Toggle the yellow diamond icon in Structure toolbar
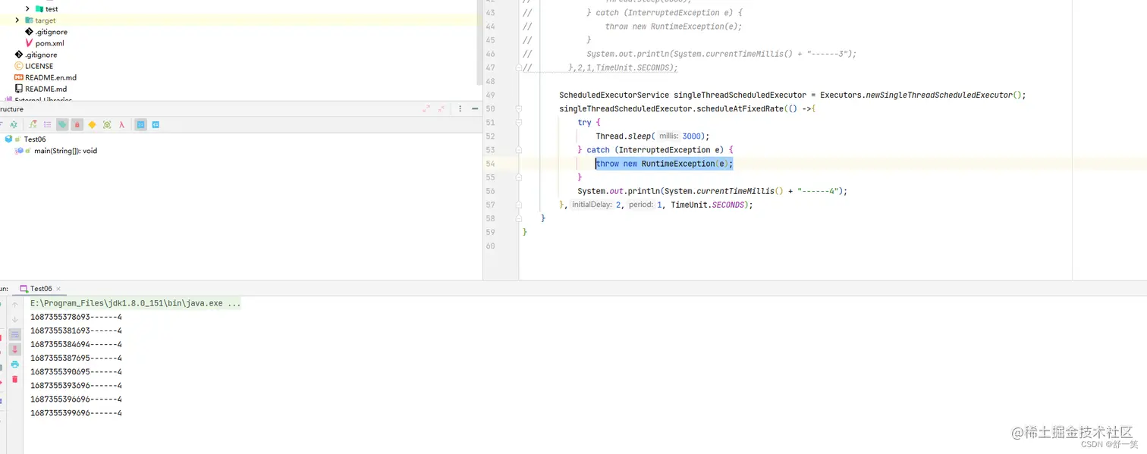This screenshot has height=454, width=1147. [92, 124]
